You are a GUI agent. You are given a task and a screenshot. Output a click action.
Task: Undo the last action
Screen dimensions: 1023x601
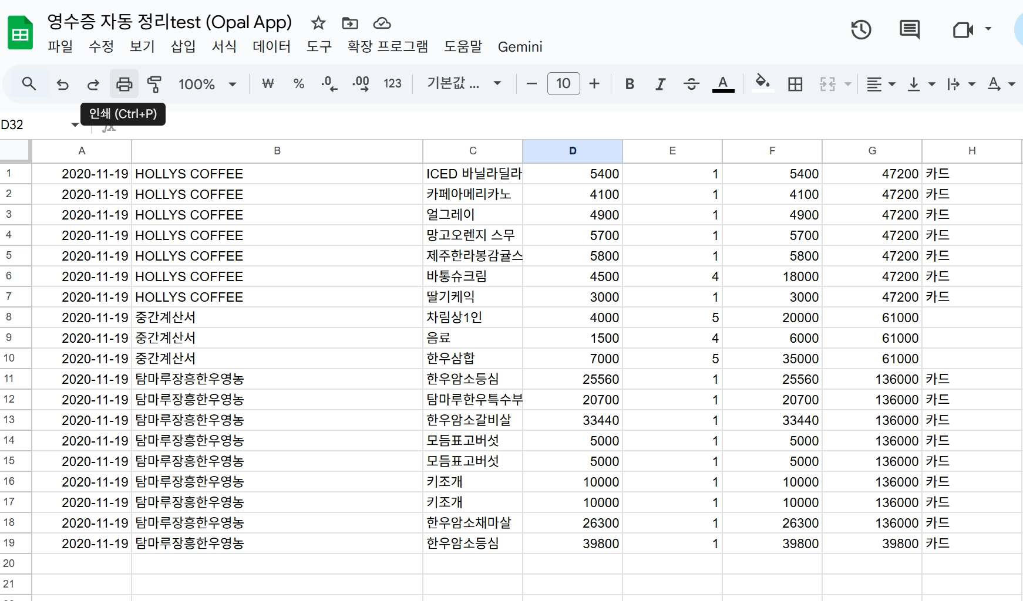coord(62,84)
